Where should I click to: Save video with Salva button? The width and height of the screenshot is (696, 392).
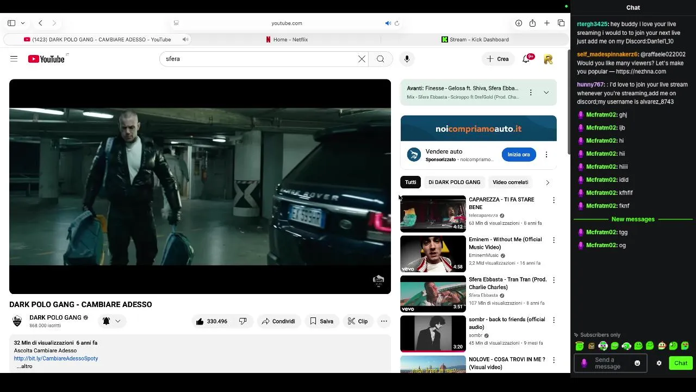321,321
